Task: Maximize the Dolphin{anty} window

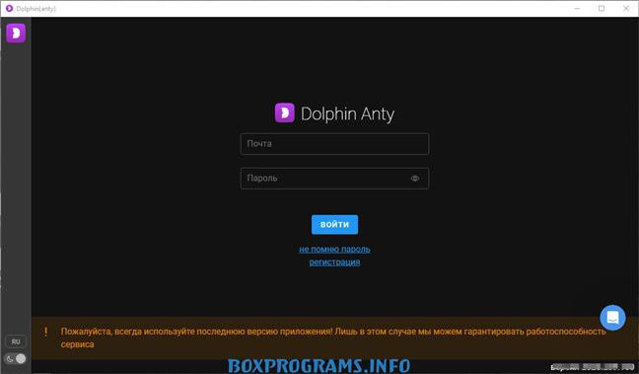Action: coord(602,8)
